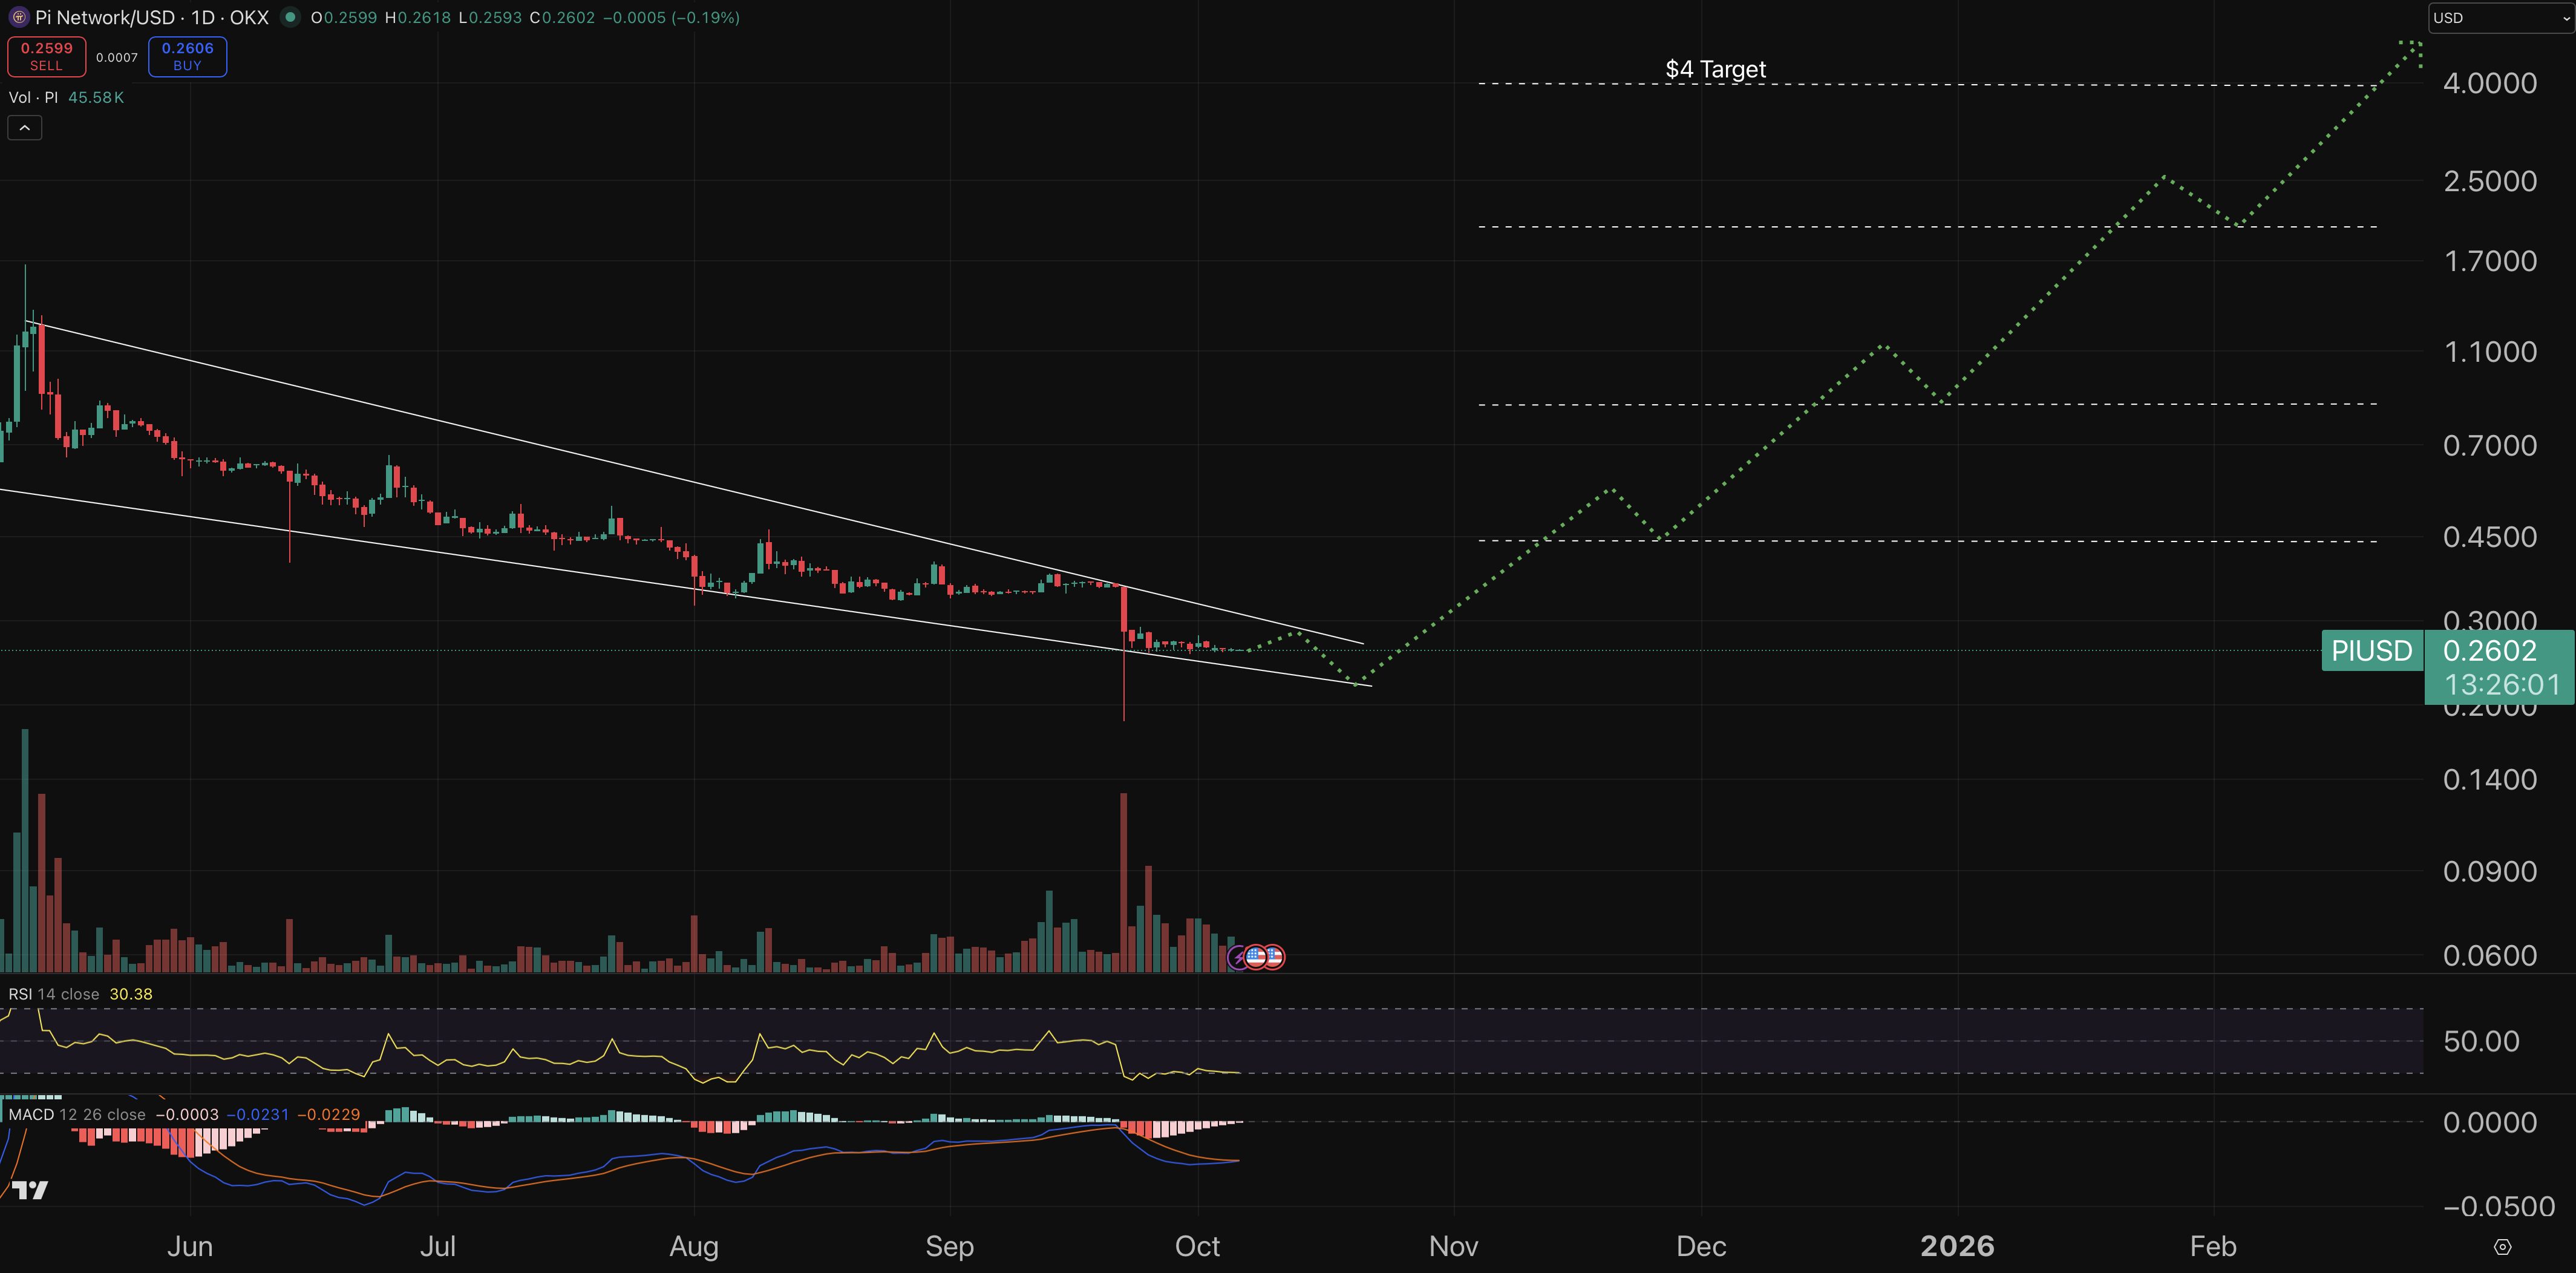Screen dimensions: 2576x1273
Task: Toggle the green market status dot
Action: tap(289, 16)
